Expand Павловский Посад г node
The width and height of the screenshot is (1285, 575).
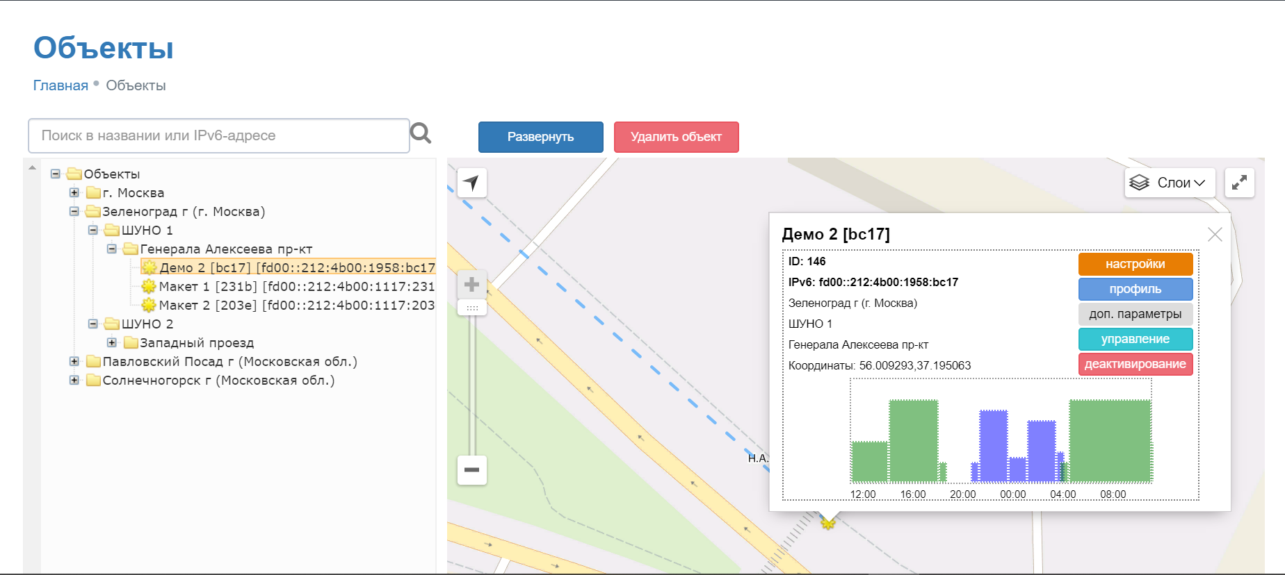[x=74, y=361]
